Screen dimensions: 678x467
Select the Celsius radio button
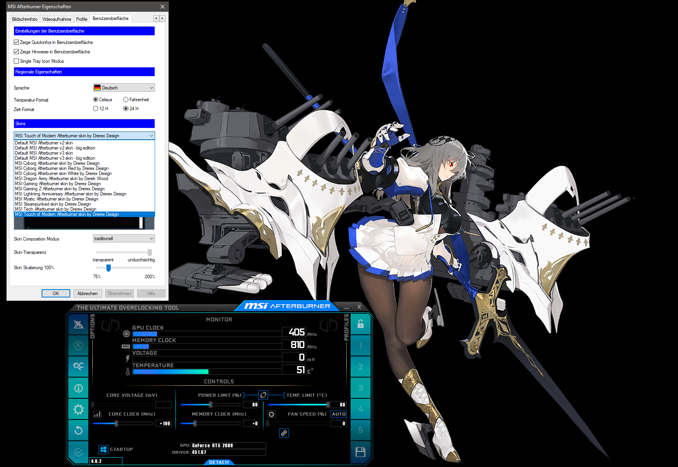point(95,100)
